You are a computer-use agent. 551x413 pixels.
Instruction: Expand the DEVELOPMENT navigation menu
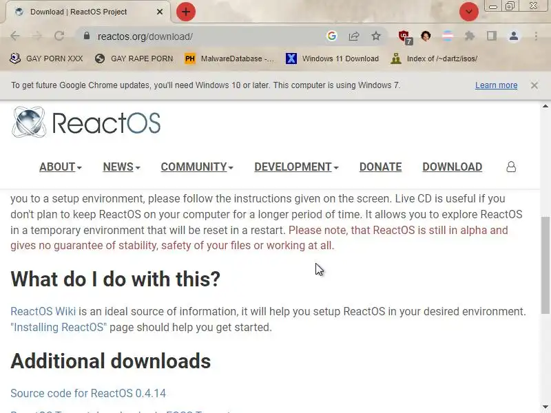pyautogui.click(x=296, y=167)
